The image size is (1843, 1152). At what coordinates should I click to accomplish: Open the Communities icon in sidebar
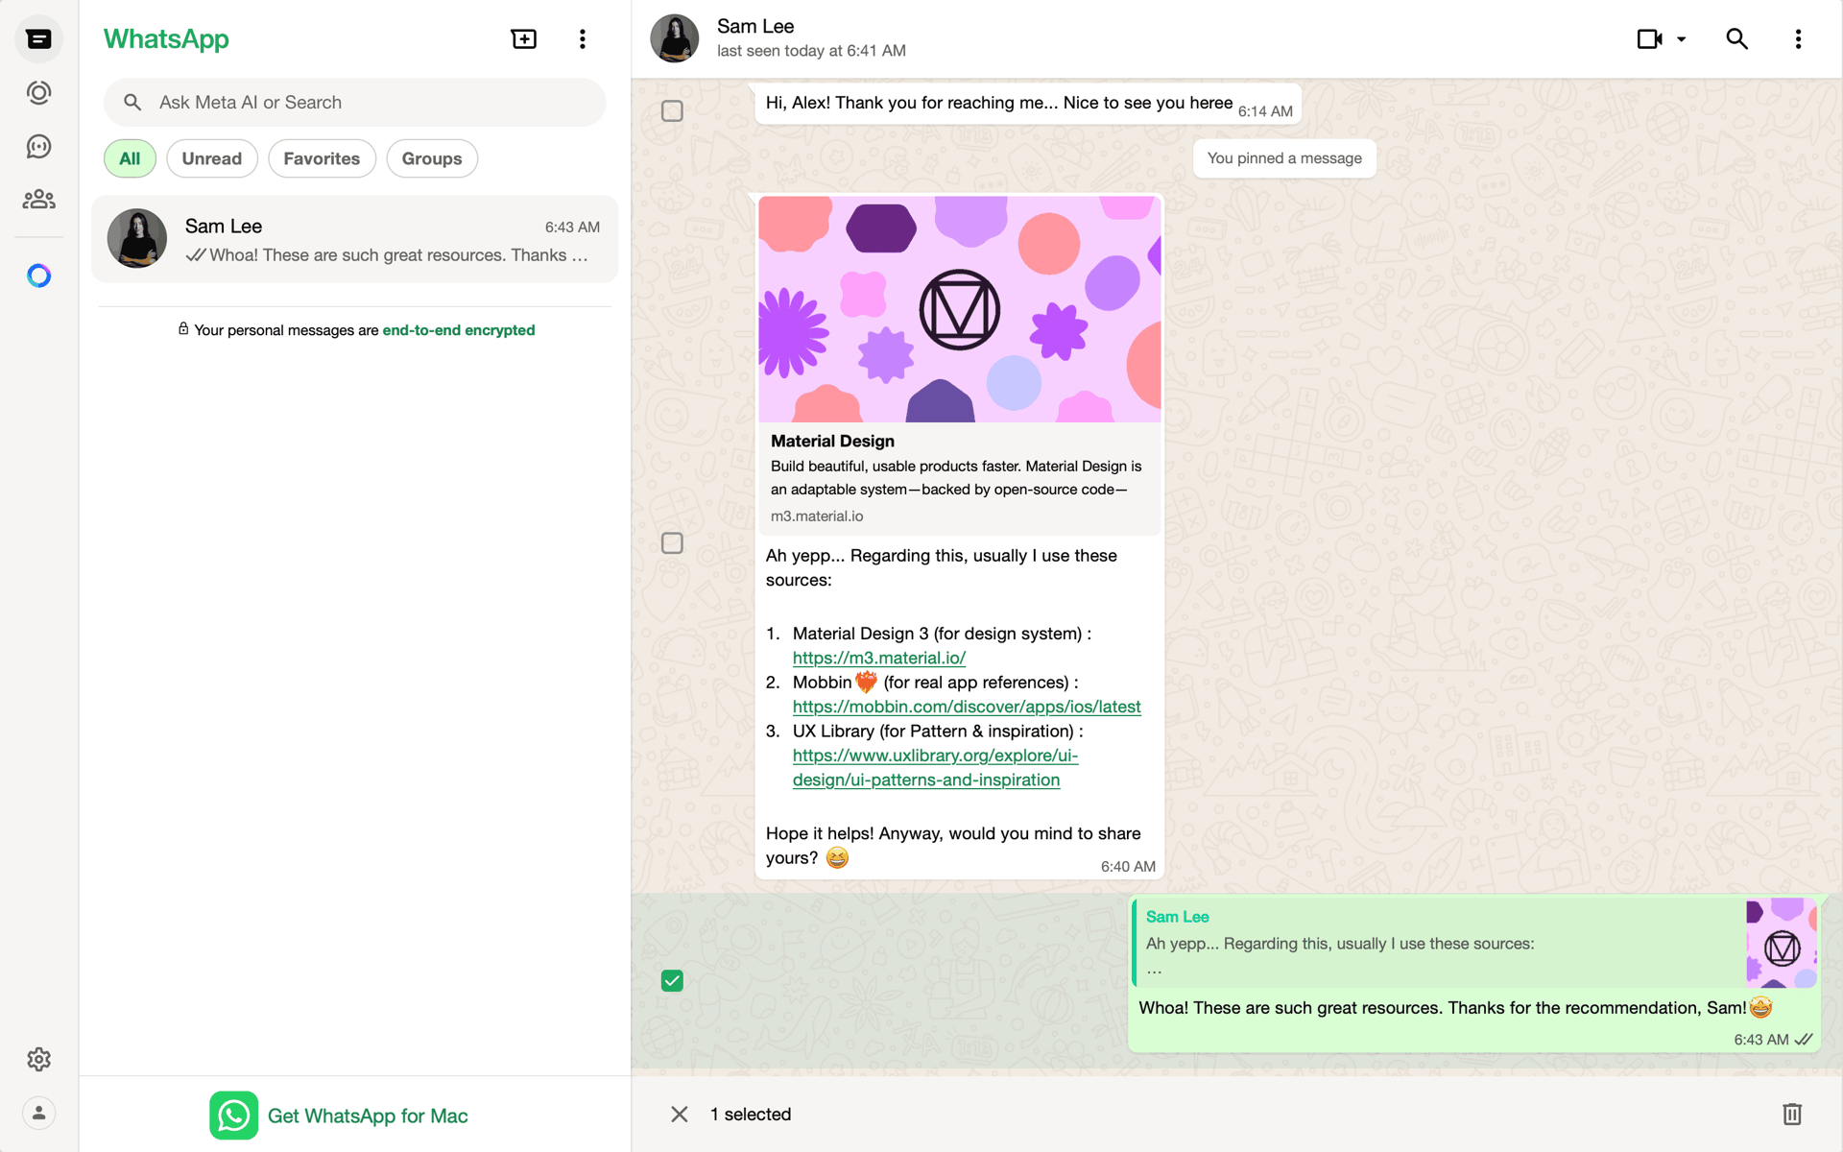(38, 199)
